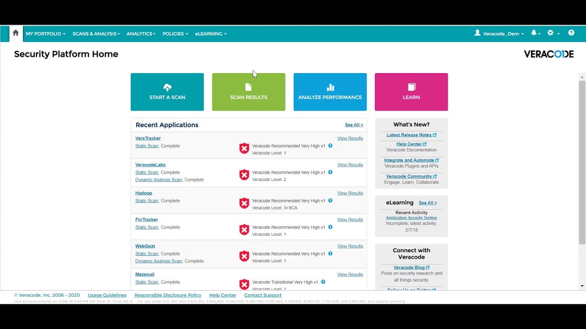Click the red shield icon for Hadoop
This screenshot has height=329, width=586.
(244, 203)
